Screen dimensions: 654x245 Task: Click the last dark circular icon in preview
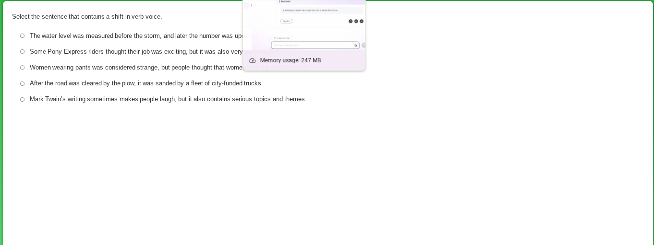point(362,21)
